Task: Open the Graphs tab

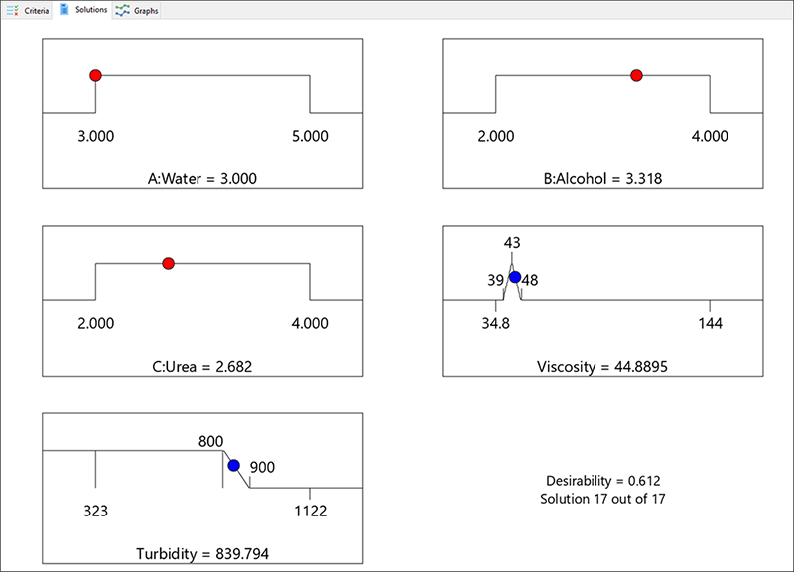Action: [x=137, y=10]
